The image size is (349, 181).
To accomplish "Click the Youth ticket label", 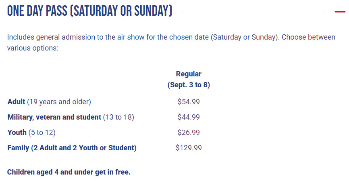I will click(17, 133).
